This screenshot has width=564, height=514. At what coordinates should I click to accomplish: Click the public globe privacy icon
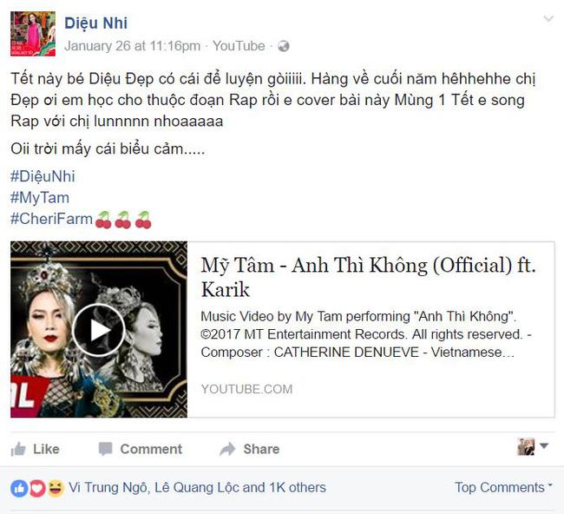pos(284,46)
